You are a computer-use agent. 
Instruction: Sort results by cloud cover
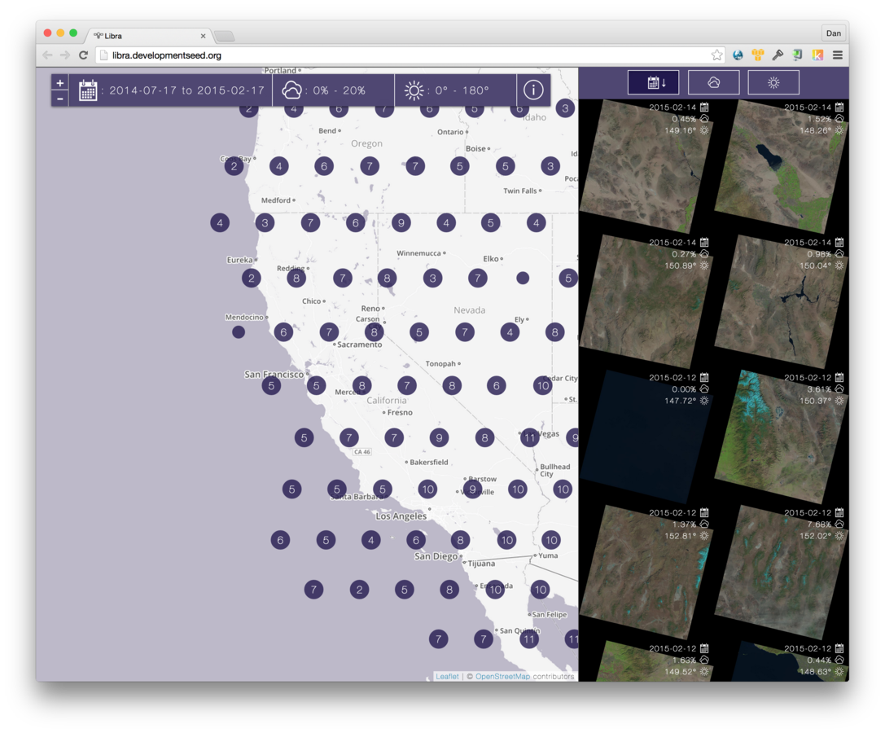click(714, 82)
